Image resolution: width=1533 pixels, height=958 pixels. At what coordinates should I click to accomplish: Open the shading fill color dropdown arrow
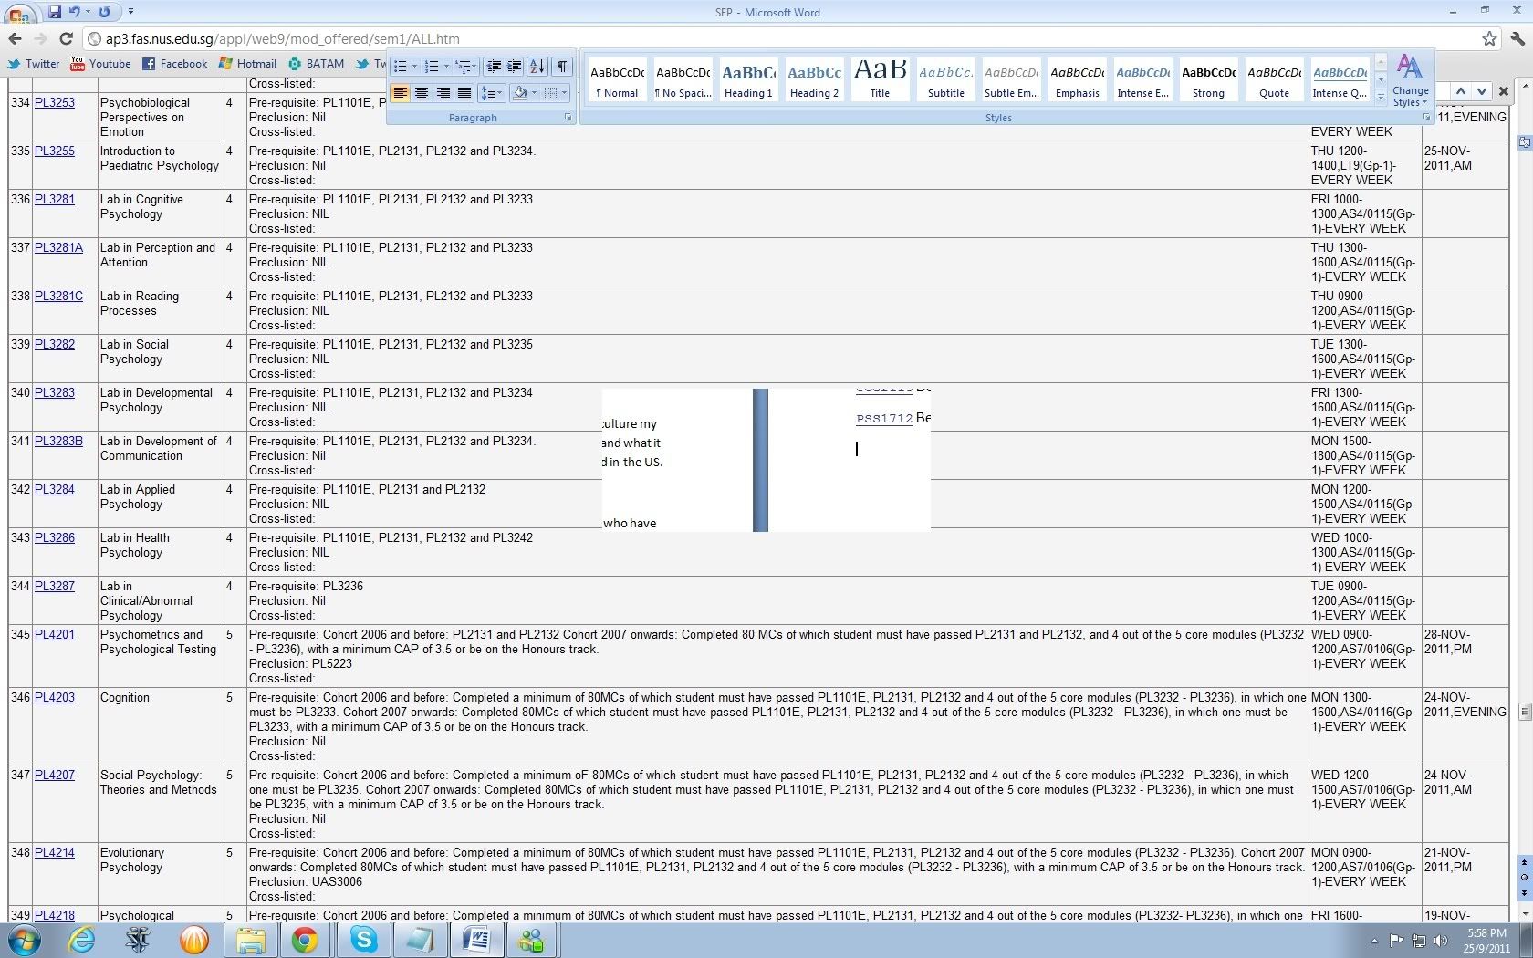tap(535, 92)
